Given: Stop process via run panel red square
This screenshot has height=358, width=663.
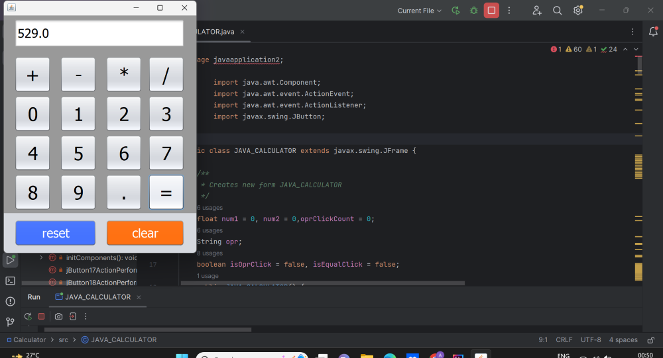Looking at the screenshot, I should point(41,316).
